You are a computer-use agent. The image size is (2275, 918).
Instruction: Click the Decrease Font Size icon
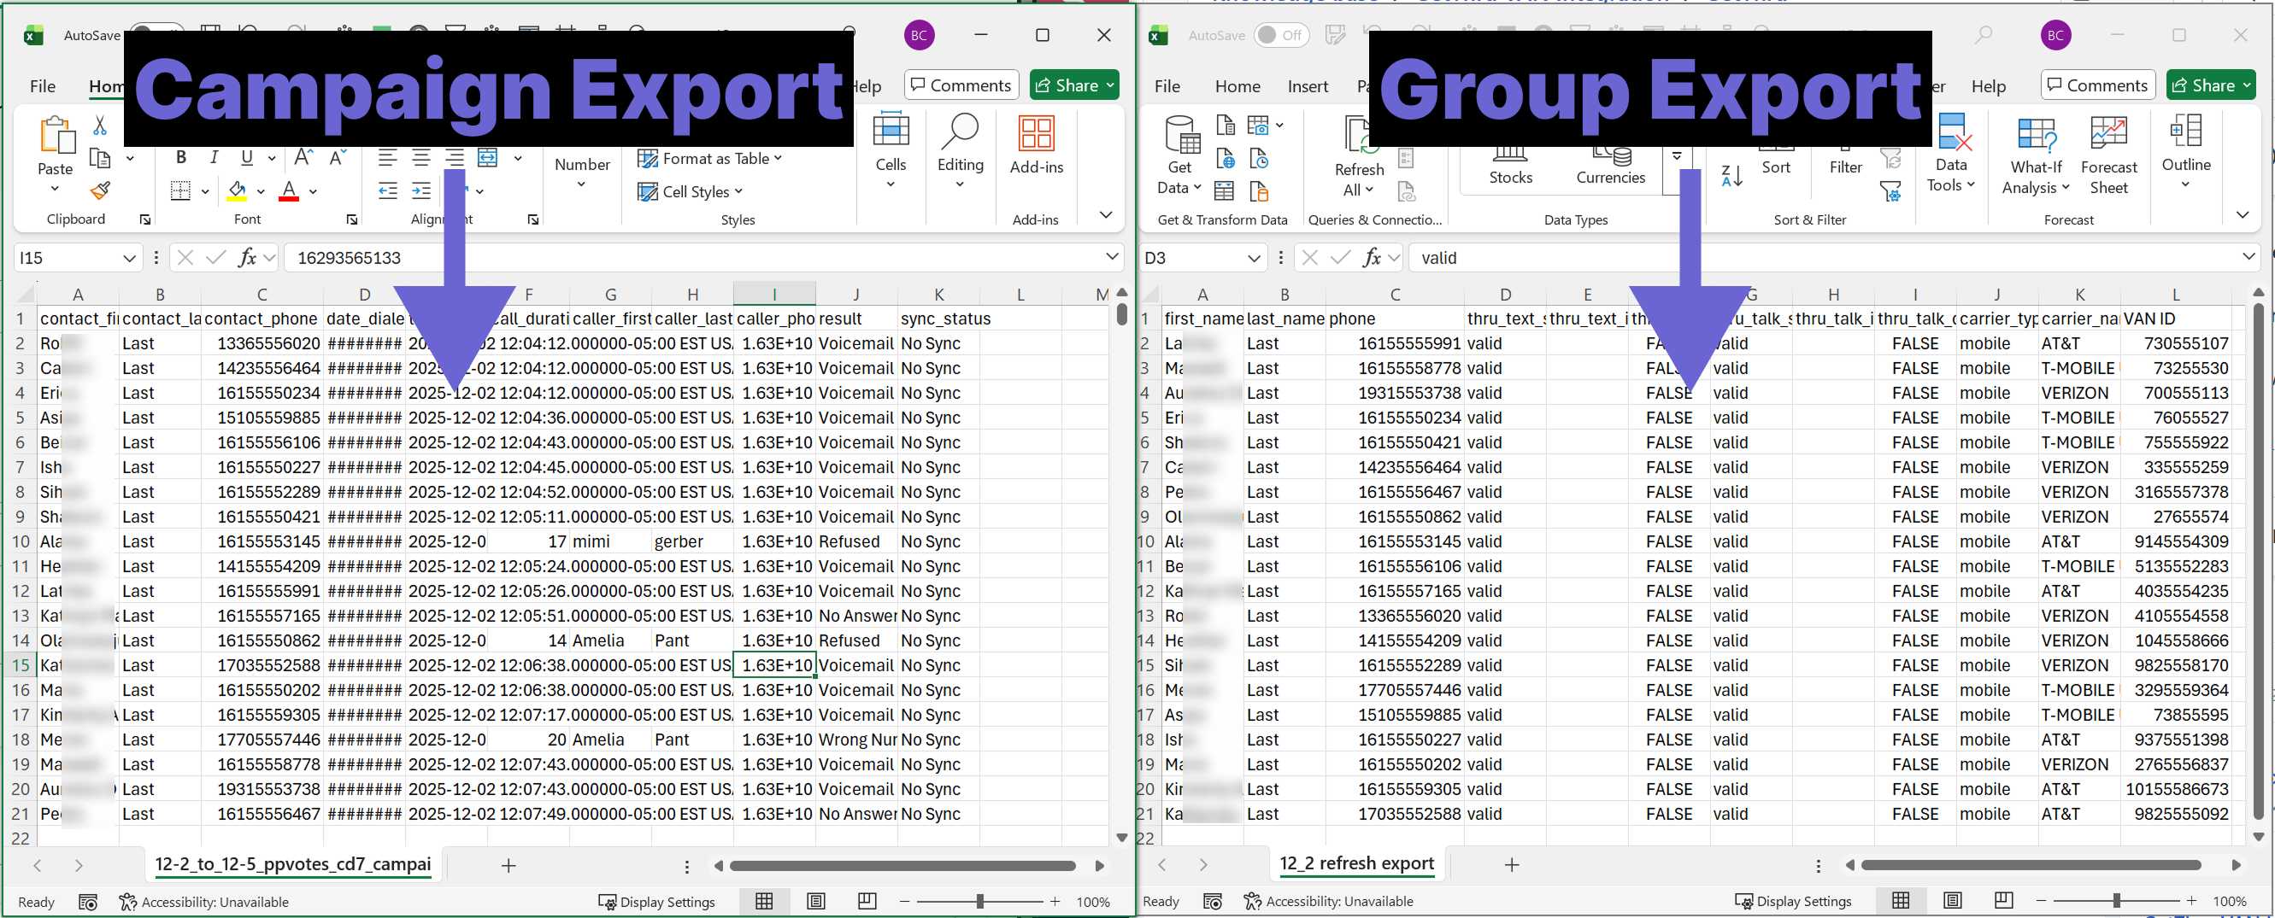[337, 158]
